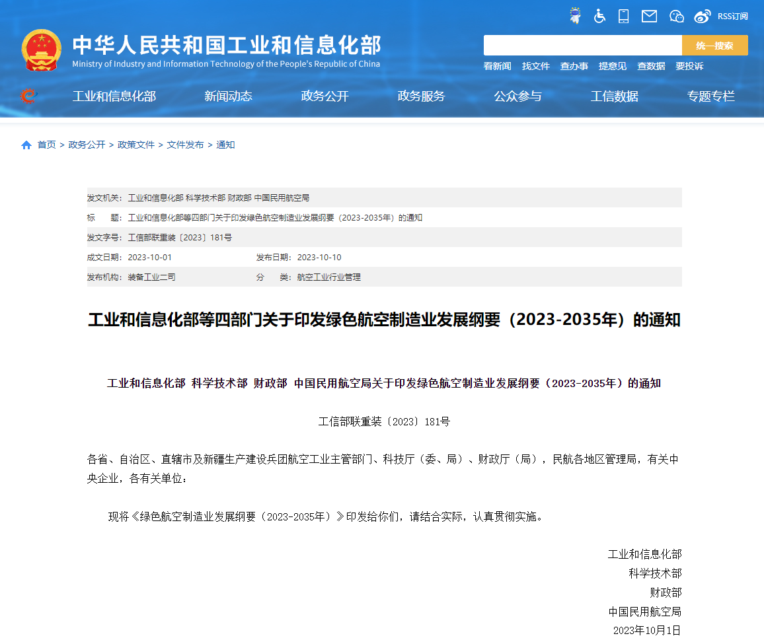
Task: Click the signature line 中国民用航空局
Action: [x=644, y=611]
